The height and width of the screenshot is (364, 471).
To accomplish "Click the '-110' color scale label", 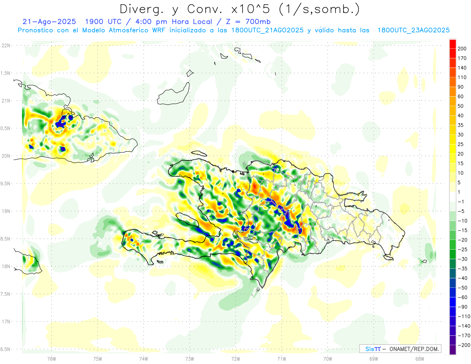I will tap(464, 316).
